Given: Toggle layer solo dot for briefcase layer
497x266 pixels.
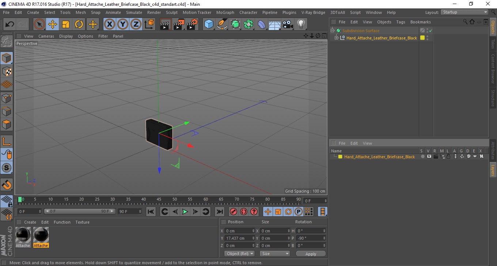Looking at the screenshot, I should [x=423, y=156].
